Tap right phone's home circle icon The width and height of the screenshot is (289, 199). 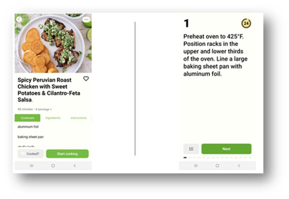(218, 166)
